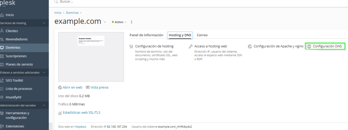
Task: Collapse Enlaces a servicios adicionales section
Action: [x=44, y=72]
